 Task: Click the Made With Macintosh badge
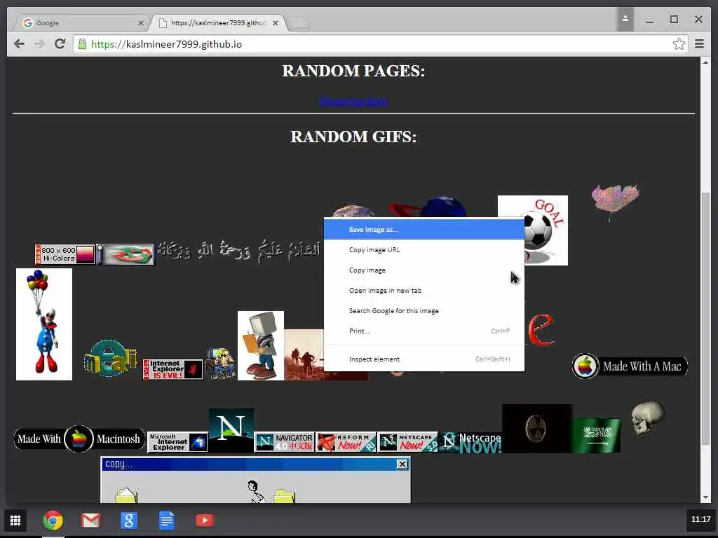click(79, 439)
